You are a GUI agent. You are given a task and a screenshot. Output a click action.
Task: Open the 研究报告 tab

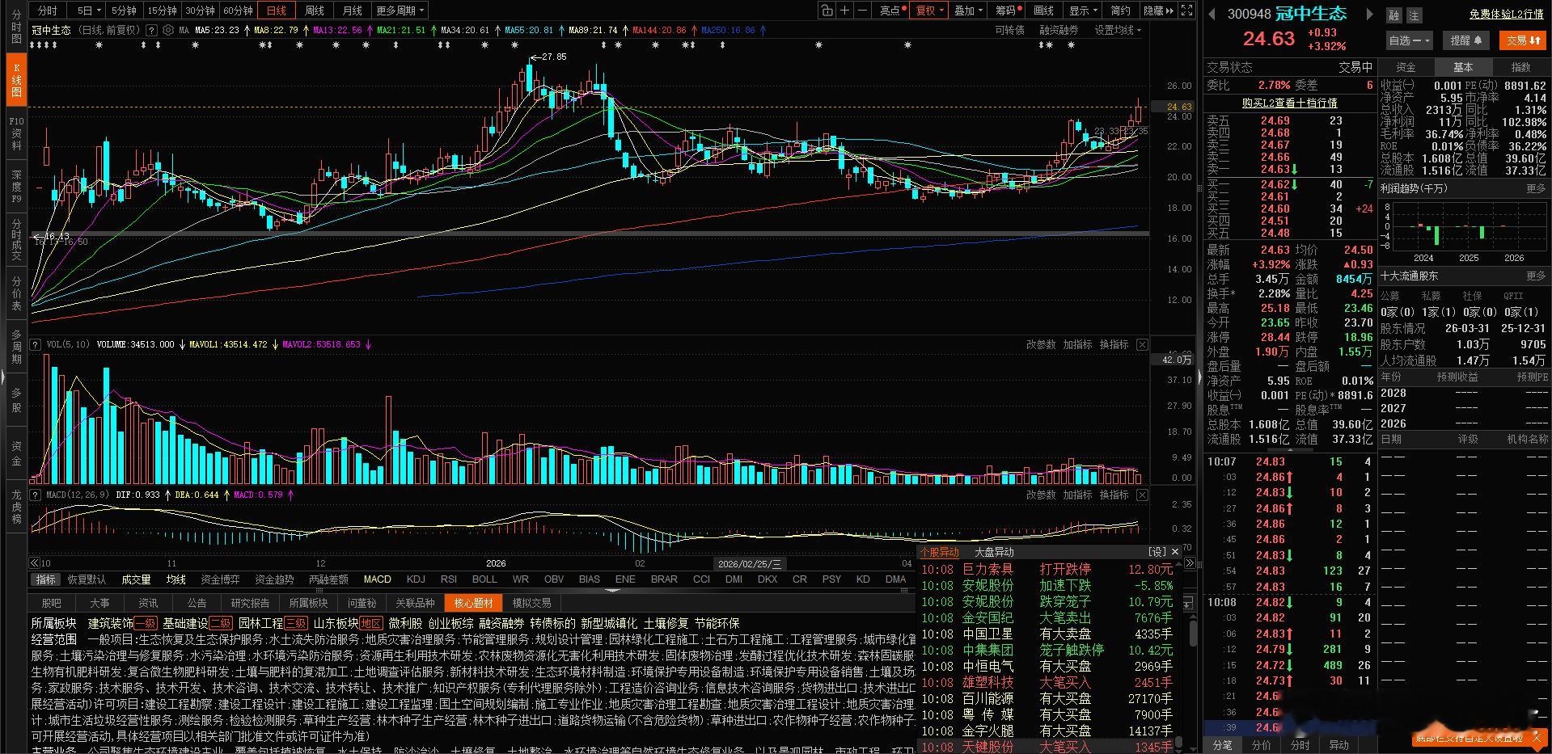click(250, 603)
